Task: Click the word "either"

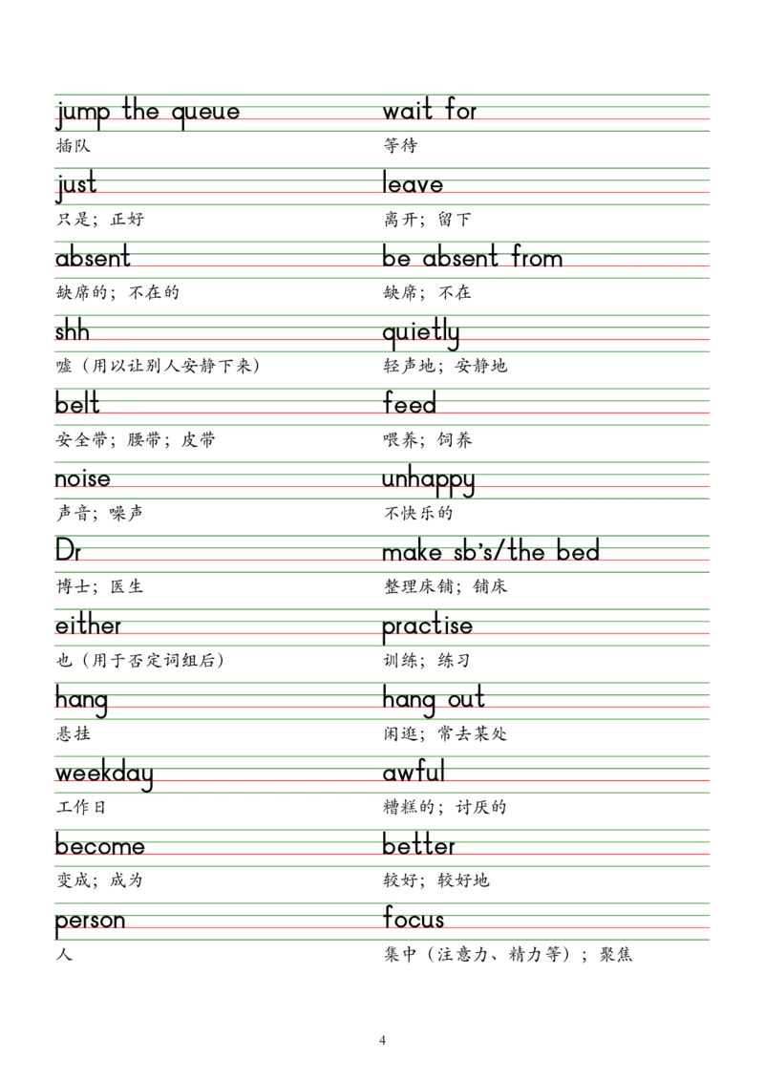Action: click(88, 626)
